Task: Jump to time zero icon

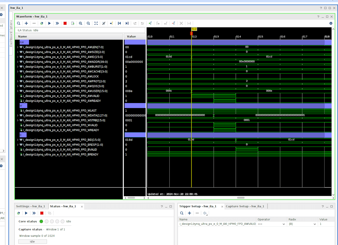Action: point(119,23)
